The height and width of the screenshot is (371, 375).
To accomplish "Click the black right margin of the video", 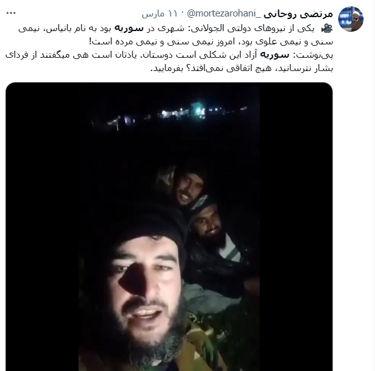I will [296, 226].
